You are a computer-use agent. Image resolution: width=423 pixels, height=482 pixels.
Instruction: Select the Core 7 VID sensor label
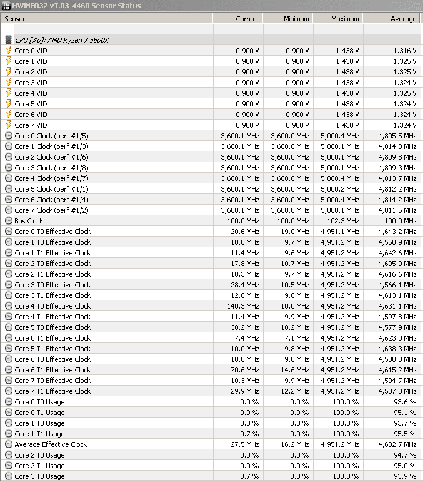click(31, 125)
